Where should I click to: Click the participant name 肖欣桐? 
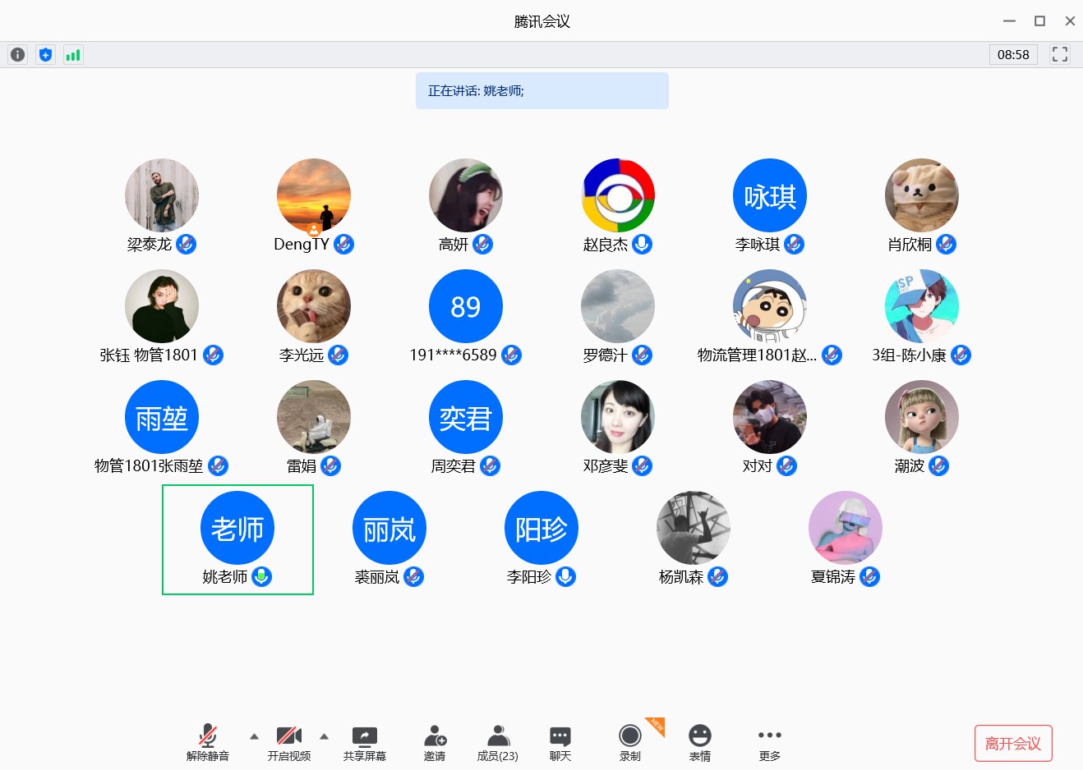[x=910, y=245]
